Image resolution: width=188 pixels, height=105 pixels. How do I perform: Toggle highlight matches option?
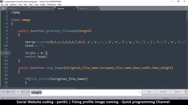point(28,92)
